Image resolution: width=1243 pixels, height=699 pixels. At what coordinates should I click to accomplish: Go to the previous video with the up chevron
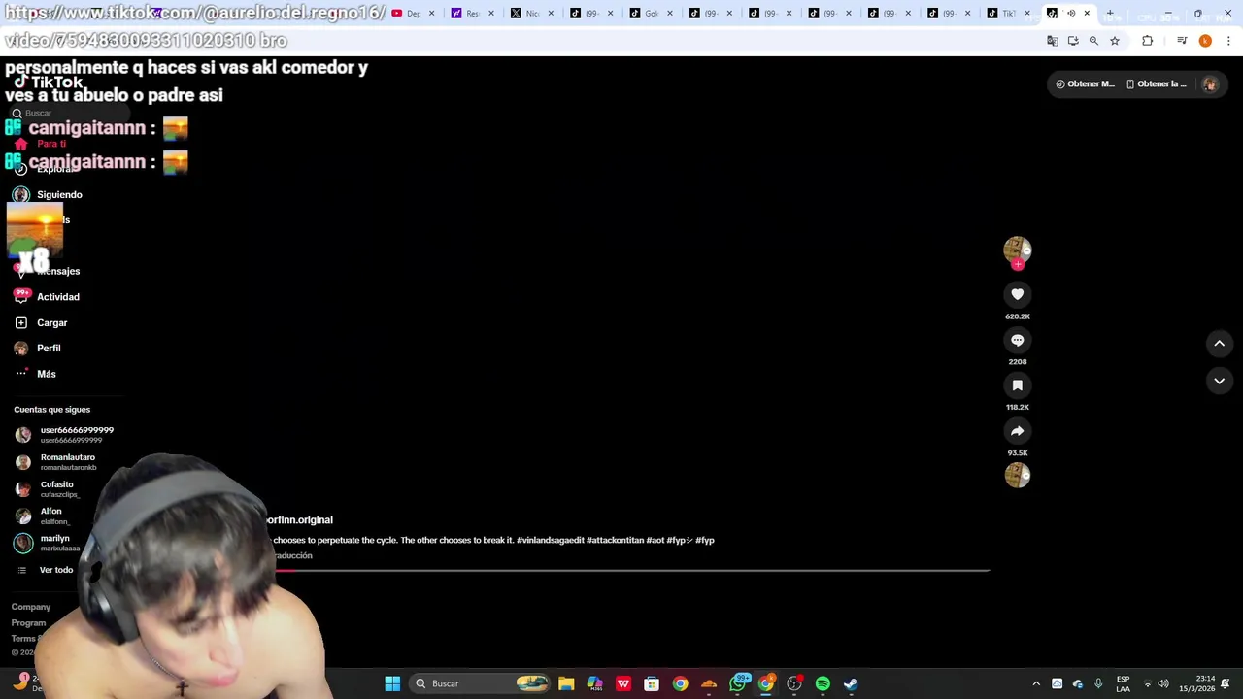tap(1219, 343)
